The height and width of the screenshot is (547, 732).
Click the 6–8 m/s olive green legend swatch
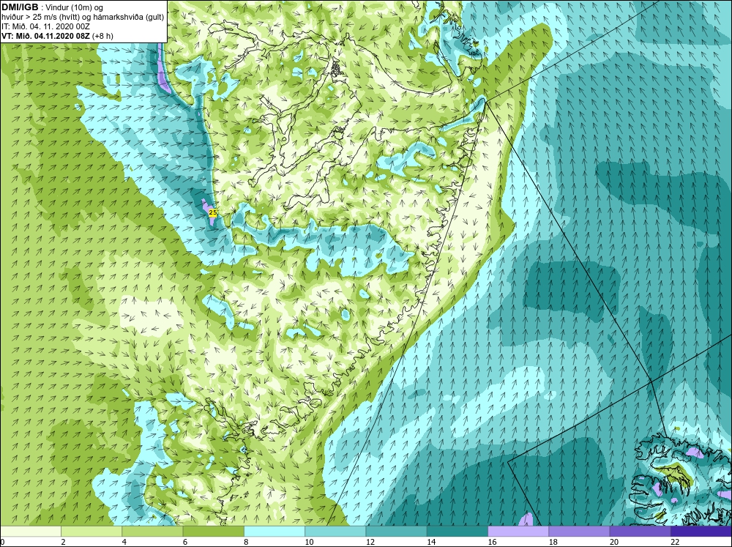(x=213, y=531)
